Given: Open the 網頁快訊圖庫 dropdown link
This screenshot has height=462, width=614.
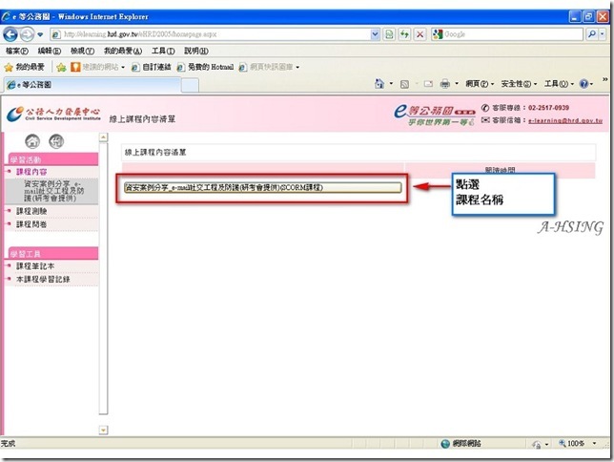Looking at the screenshot, I should pos(270,67).
